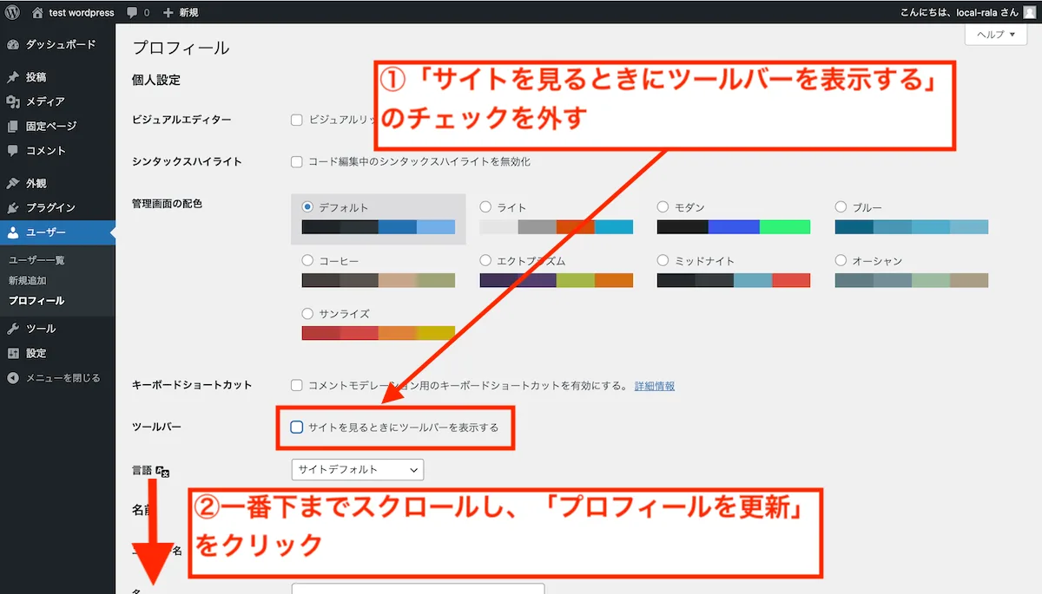Click the WordPress logo in the admin bar
This screenshot has width=1042, height=594.
[x=11, y=12]
